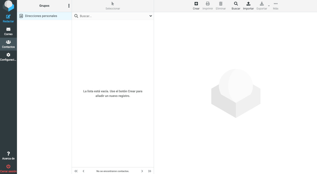Click the Seleccionar cursor tool
The image size is (317, 174).
[113, 6]
